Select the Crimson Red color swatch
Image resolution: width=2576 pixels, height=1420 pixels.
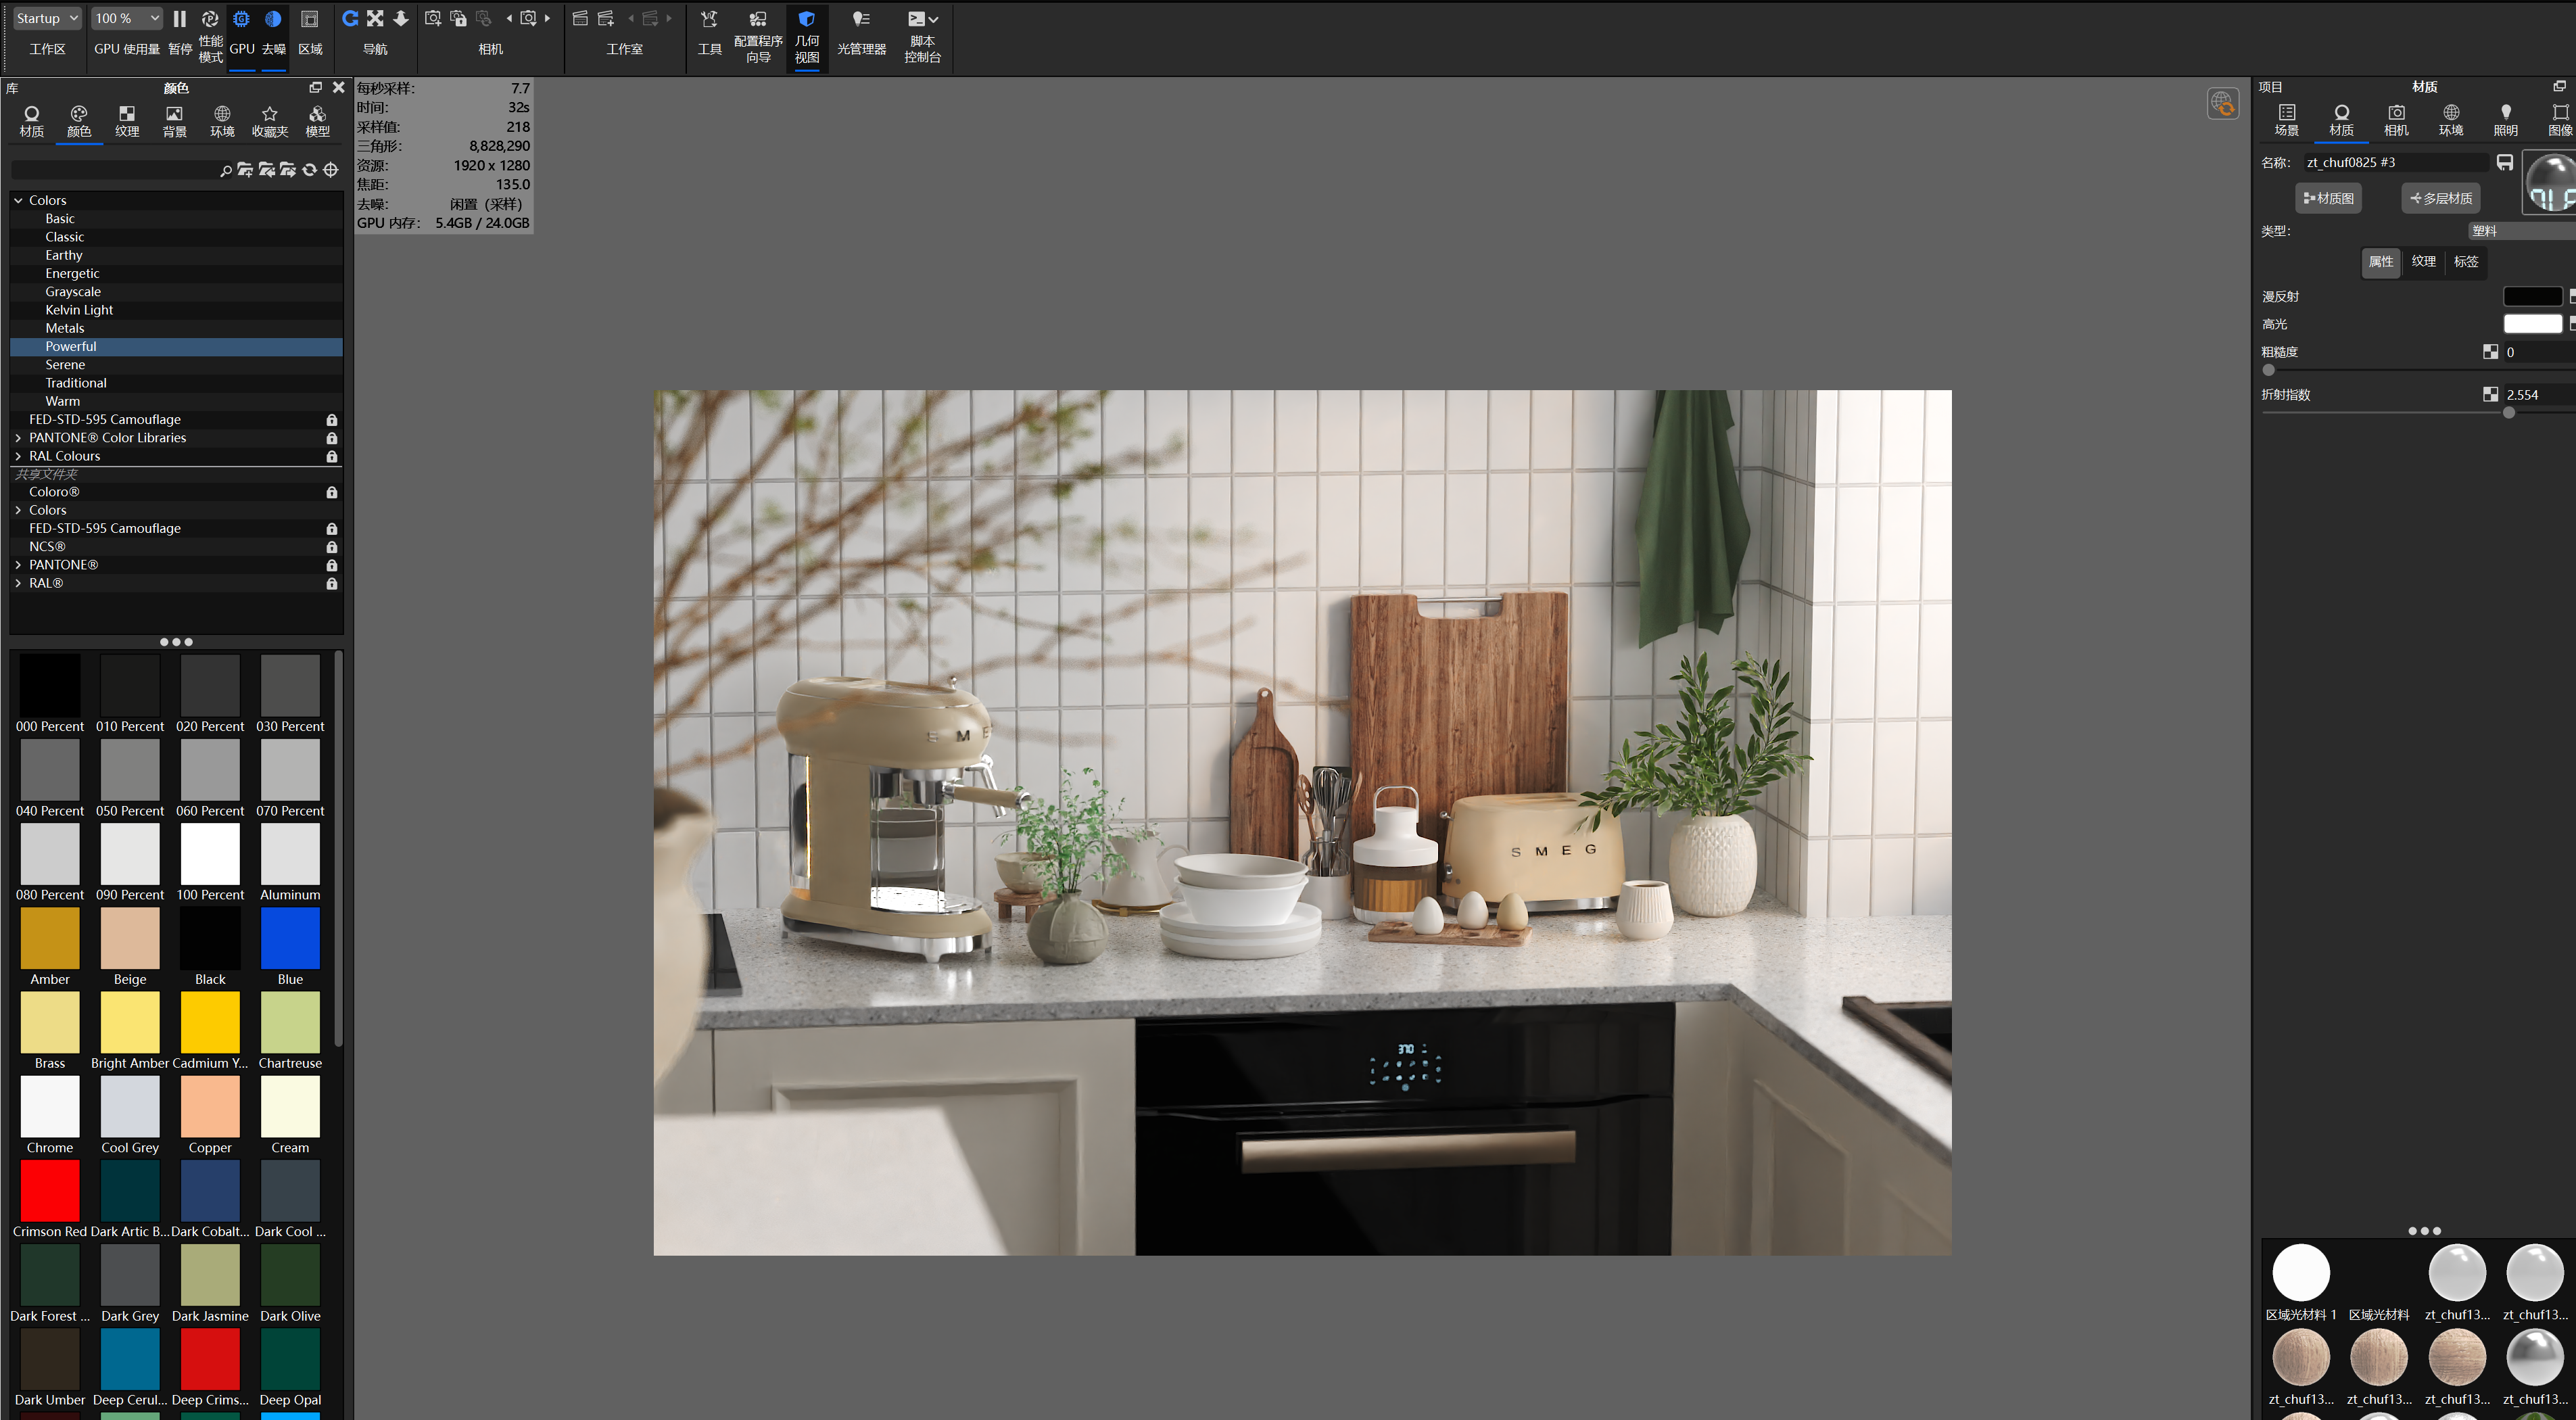click(x=50, y=1191)
